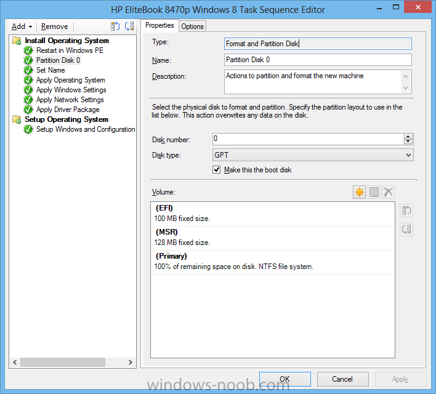Select Set Name step

[x=50, y=70]
